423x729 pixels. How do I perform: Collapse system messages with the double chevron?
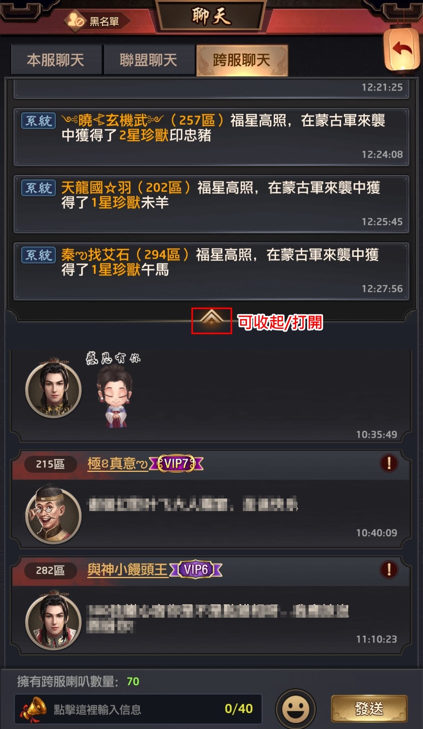click(211, 321)
